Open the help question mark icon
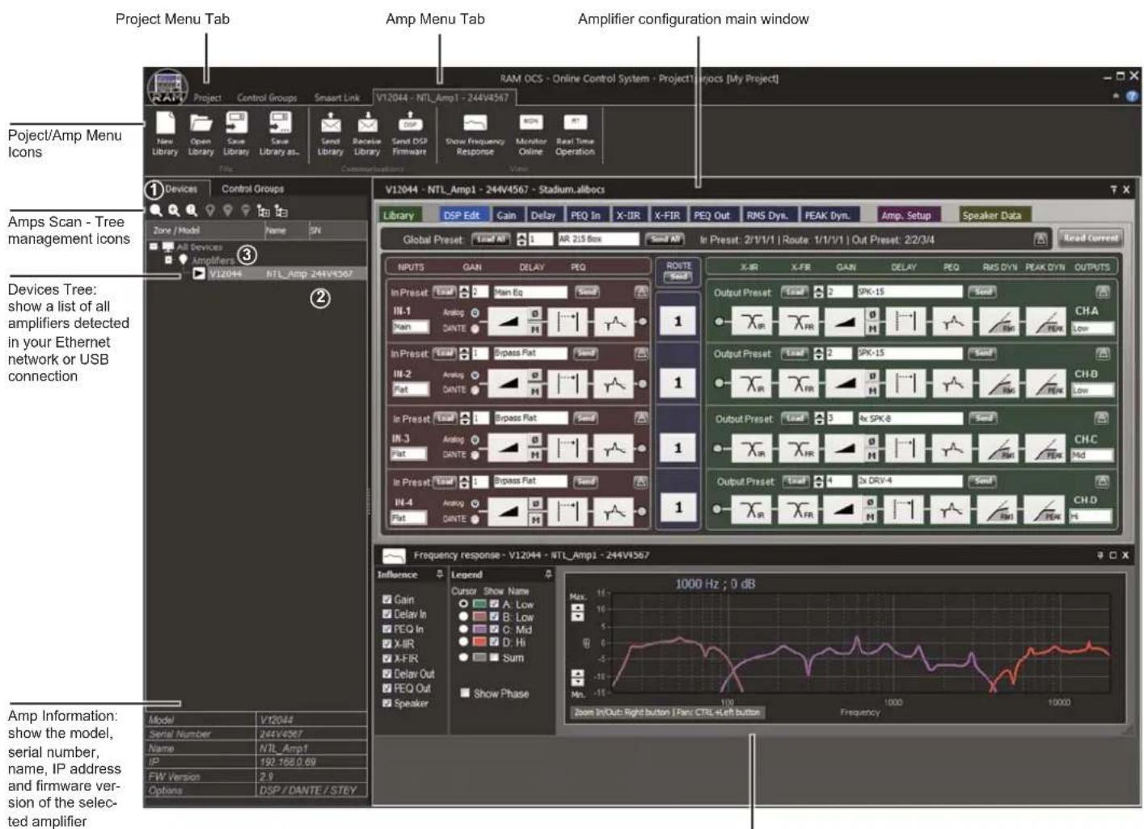Image resolution: width=1144 pixels, height=829 pixels. click(x=1132, y=95)
